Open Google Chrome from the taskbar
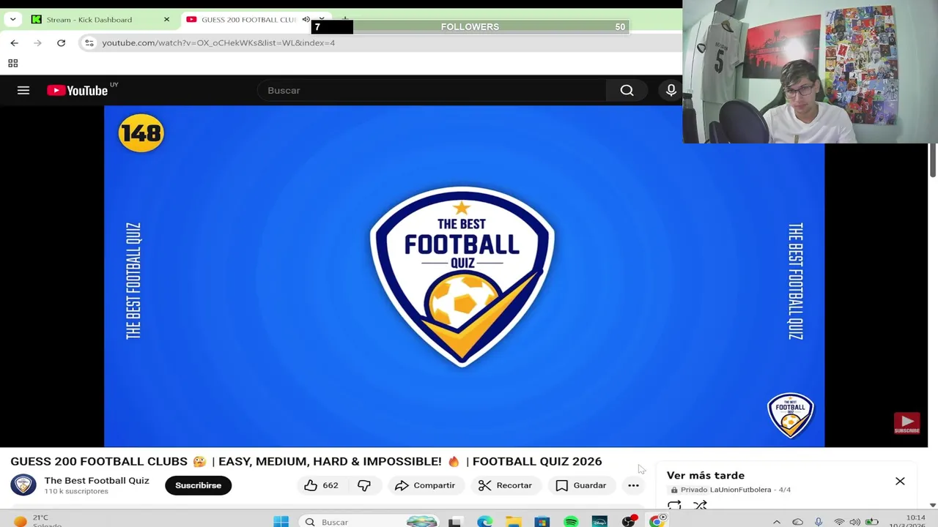 point(657,521)
